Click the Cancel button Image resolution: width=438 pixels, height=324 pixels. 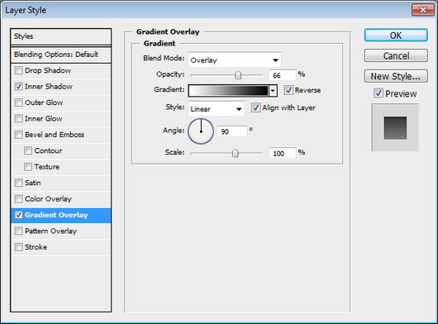click(x=396, y=55)
